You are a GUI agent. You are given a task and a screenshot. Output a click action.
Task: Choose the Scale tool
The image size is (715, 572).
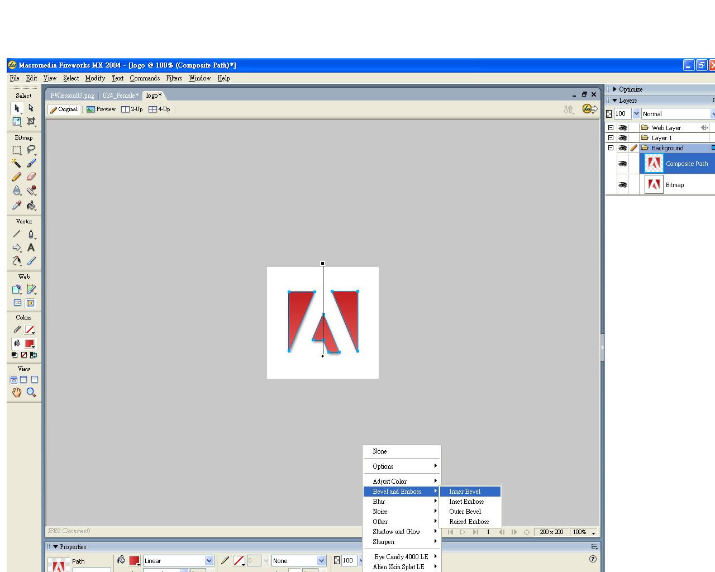click(x=17, y=121)
